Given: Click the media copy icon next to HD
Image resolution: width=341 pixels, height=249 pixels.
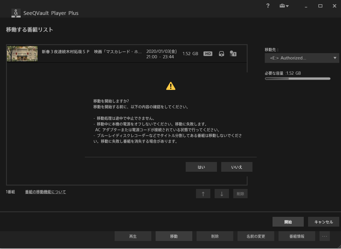Looking at the screenshot, I should click(x=221, y=54).
